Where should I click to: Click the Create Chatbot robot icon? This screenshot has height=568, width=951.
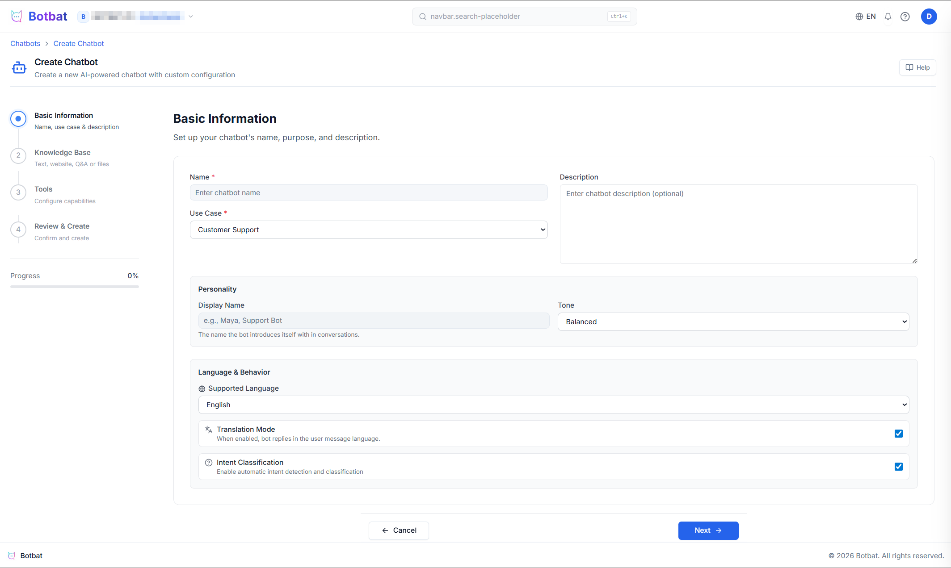tap(19, 68)
